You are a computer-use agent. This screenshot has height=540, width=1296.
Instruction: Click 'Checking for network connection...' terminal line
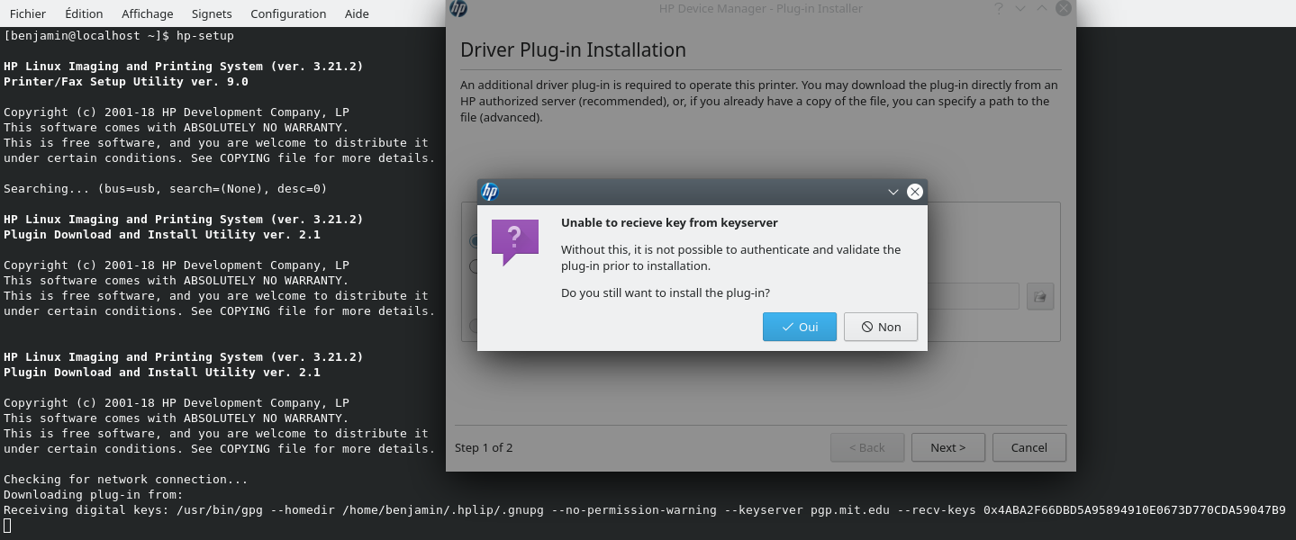(x=126, y=480)
